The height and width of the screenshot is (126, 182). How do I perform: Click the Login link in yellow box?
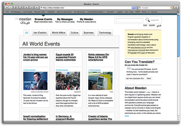point(143,53)
